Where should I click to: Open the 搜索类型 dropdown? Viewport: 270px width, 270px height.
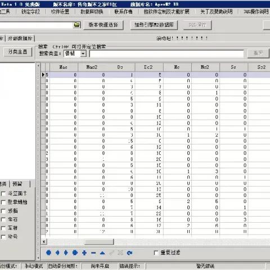tap(83, 53)
